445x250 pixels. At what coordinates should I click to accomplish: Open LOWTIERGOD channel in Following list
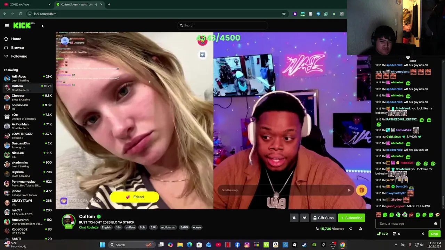pyautogui.click(x=28, y=136)
